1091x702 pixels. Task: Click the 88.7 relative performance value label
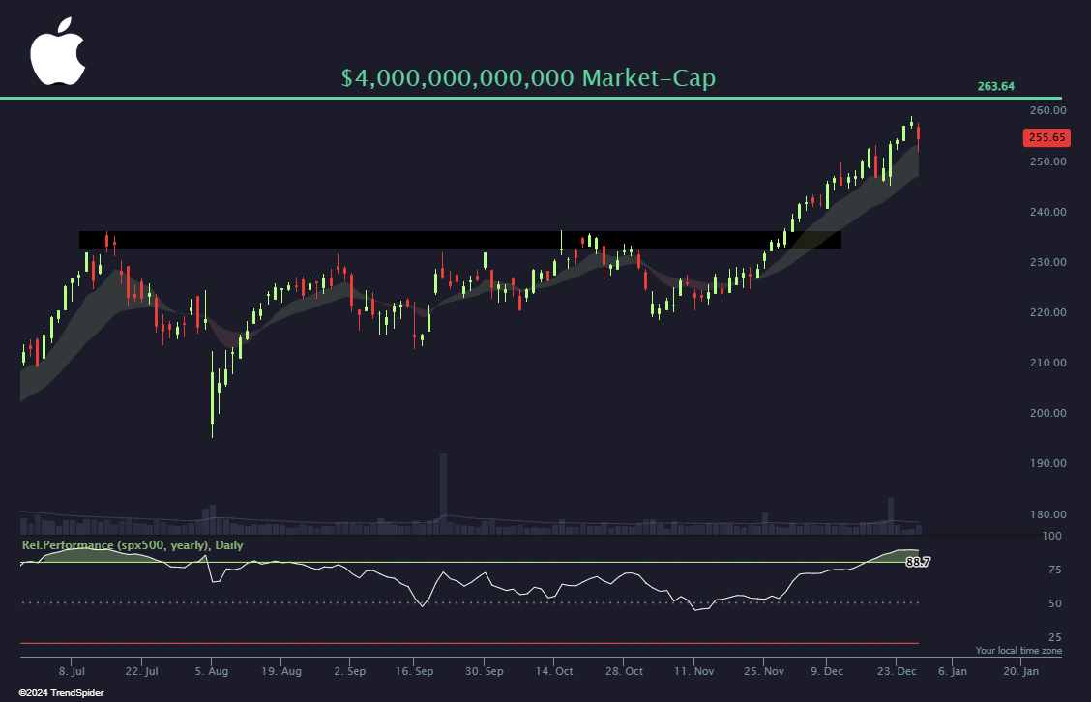pos(917,562)
